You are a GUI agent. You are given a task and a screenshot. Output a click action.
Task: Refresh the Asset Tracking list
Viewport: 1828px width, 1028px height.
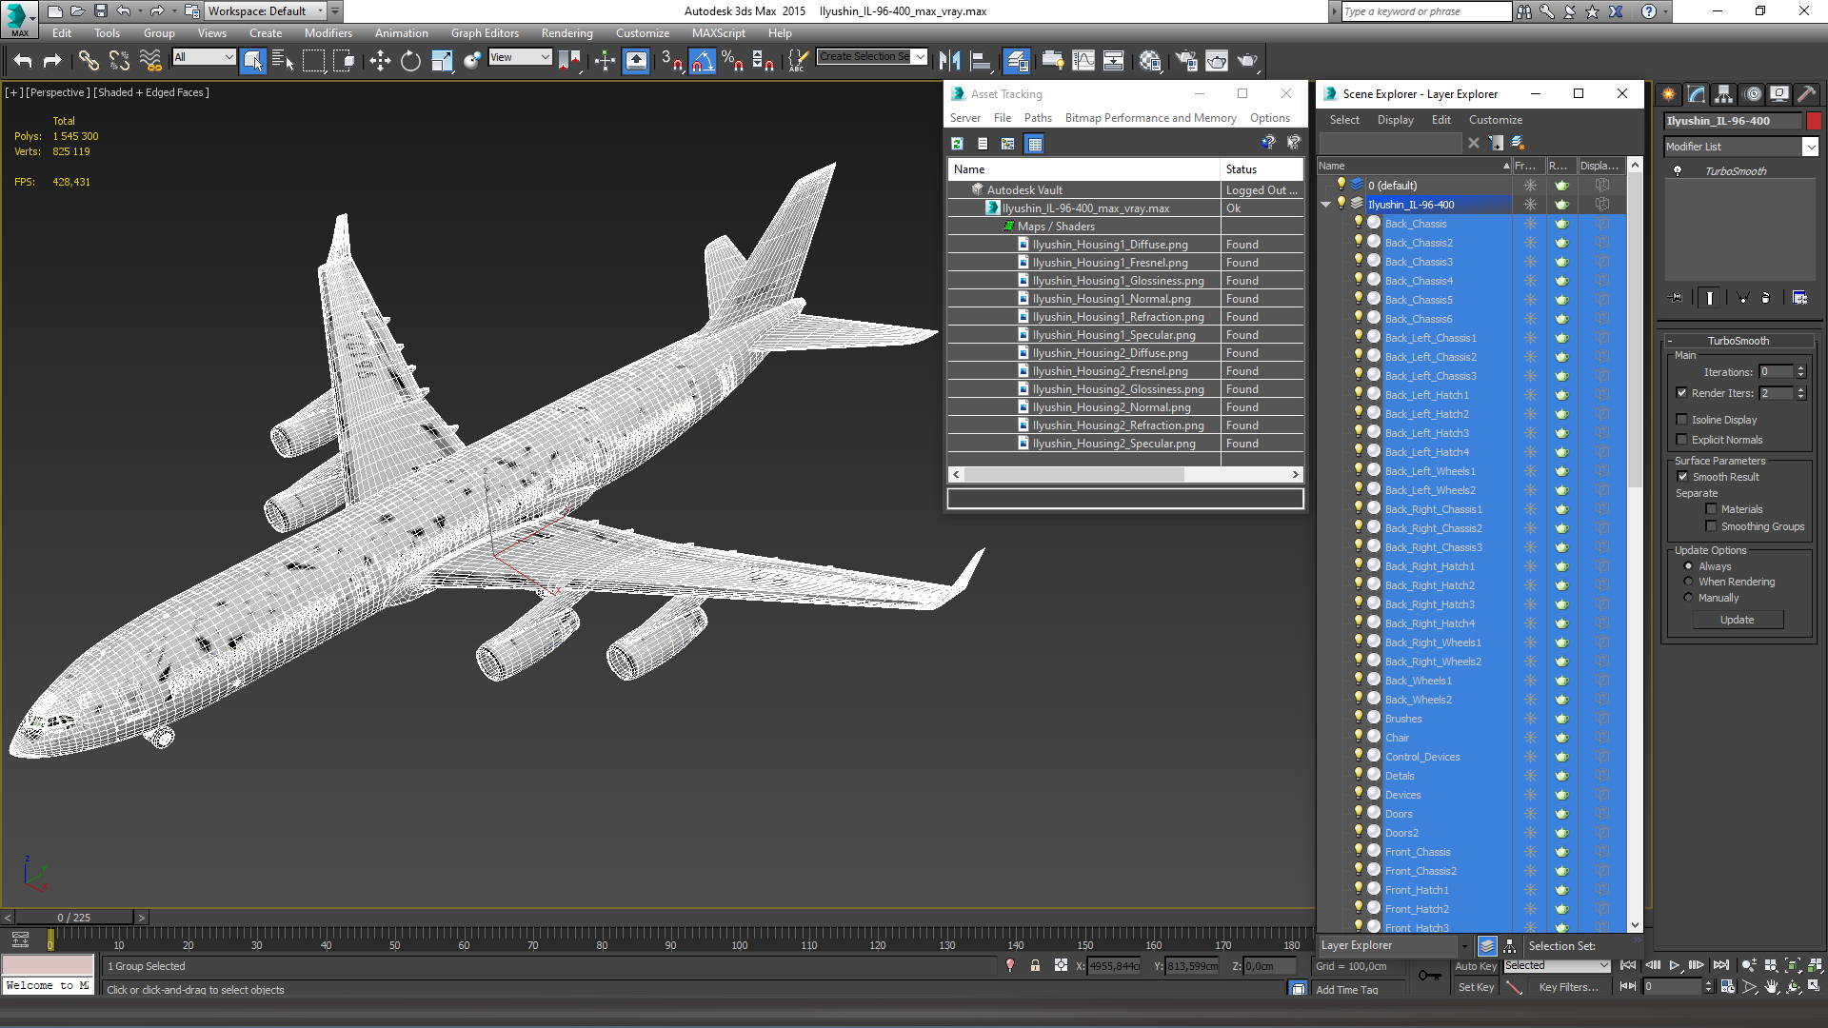coord(957,144)
